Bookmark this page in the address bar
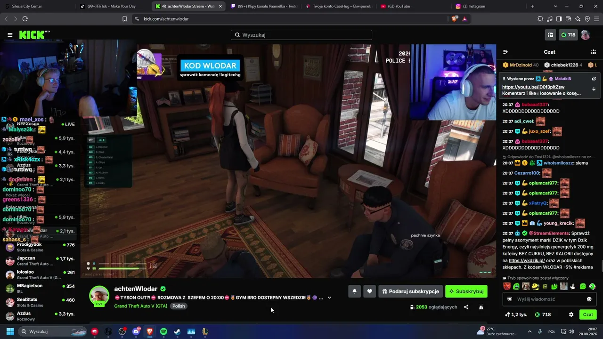This screenshot has width=603, height=339. pyautogui.click(x=124, y=19)
